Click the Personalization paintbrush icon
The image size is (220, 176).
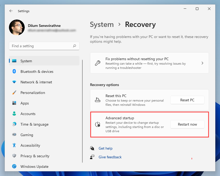point(14,93)
